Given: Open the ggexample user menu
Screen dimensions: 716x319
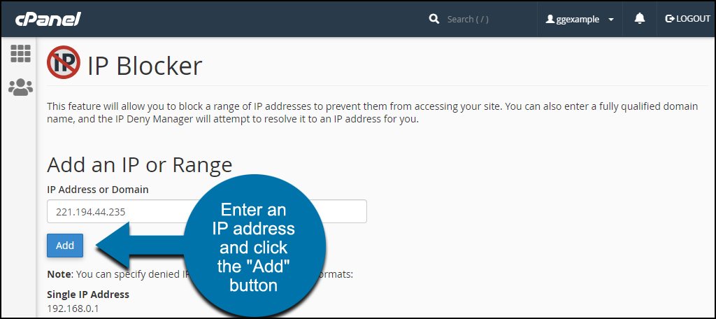Looking at the screenshot, I should pos(580,19).
